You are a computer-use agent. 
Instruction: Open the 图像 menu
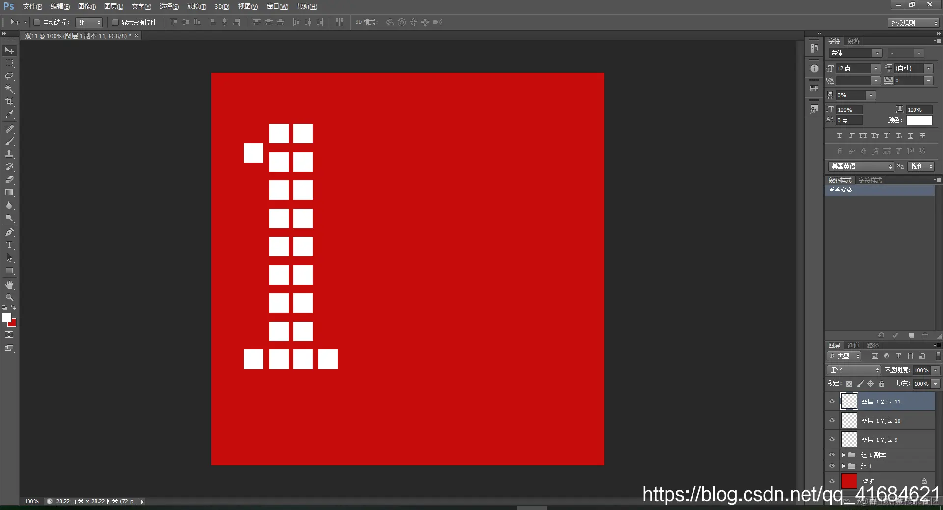click(87, 7)
